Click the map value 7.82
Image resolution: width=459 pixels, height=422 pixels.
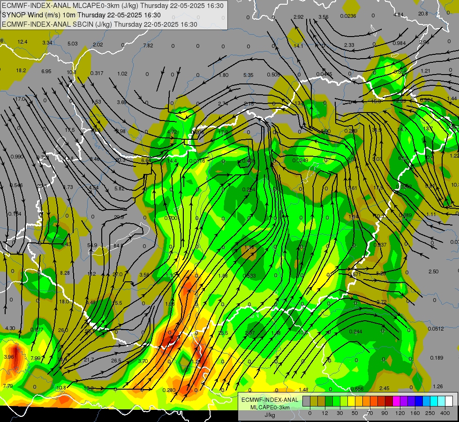tap(148, 45)
